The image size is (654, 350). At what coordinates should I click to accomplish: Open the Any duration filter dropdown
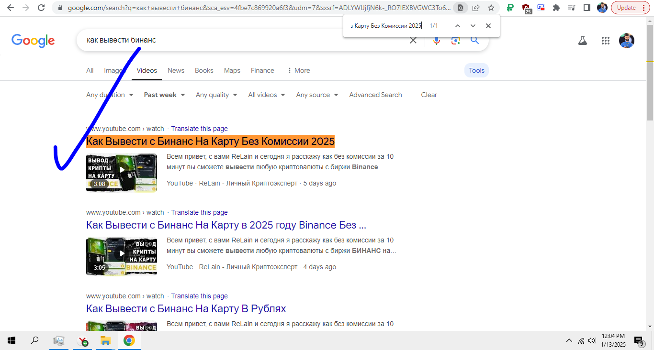click(110, 95)
